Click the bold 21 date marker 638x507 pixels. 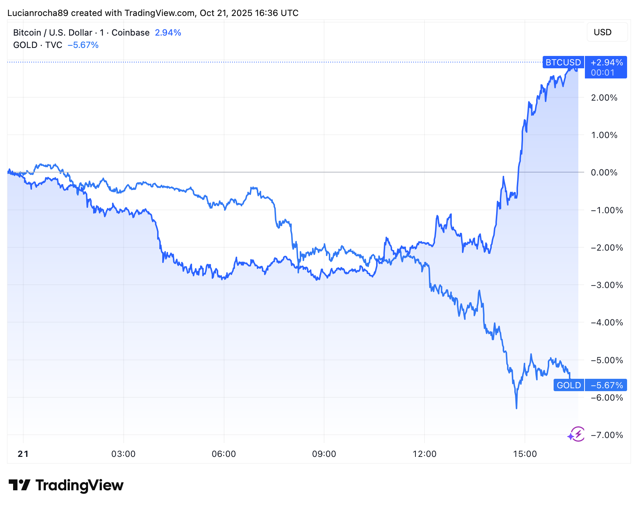click(x=23, y=454)
